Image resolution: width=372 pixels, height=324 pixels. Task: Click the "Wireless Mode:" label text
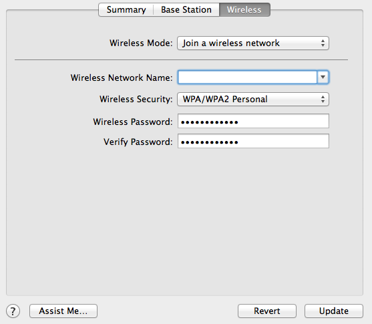click(141, 43)
